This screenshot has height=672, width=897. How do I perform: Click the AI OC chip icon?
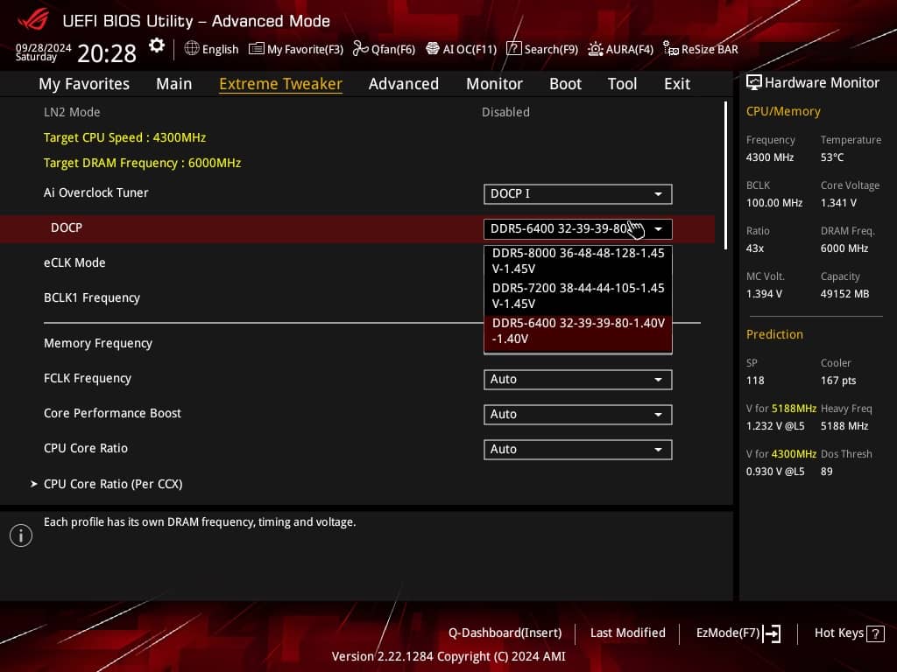tap(433, 49)
